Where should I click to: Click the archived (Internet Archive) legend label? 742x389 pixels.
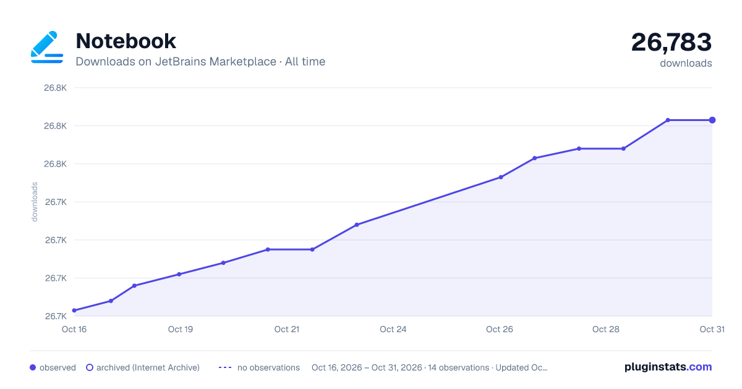(148, 367)
